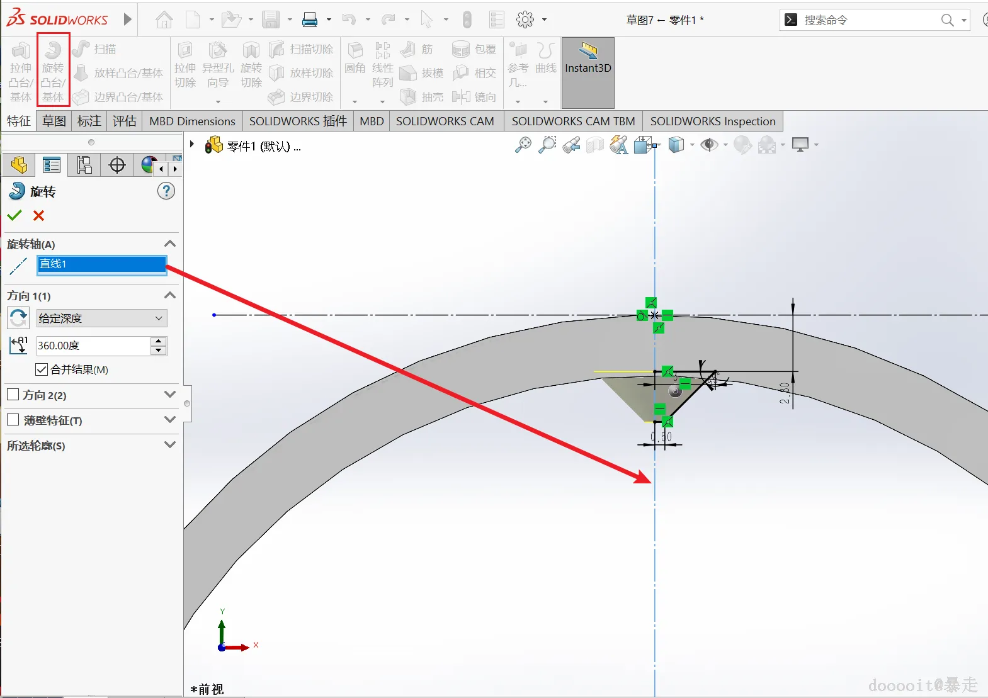Cancel the revolve with the red X

(x=39, y=216)
